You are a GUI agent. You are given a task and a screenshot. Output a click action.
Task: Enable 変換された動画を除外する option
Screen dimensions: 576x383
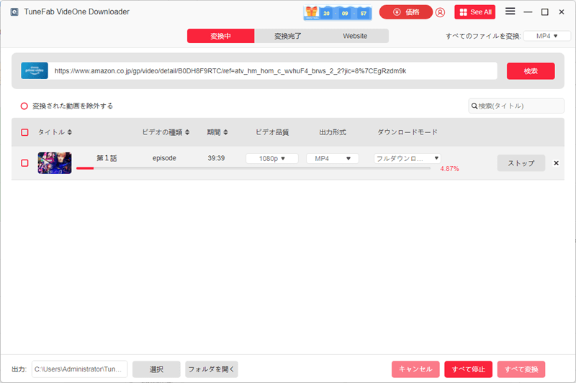(x=24, y=106)
